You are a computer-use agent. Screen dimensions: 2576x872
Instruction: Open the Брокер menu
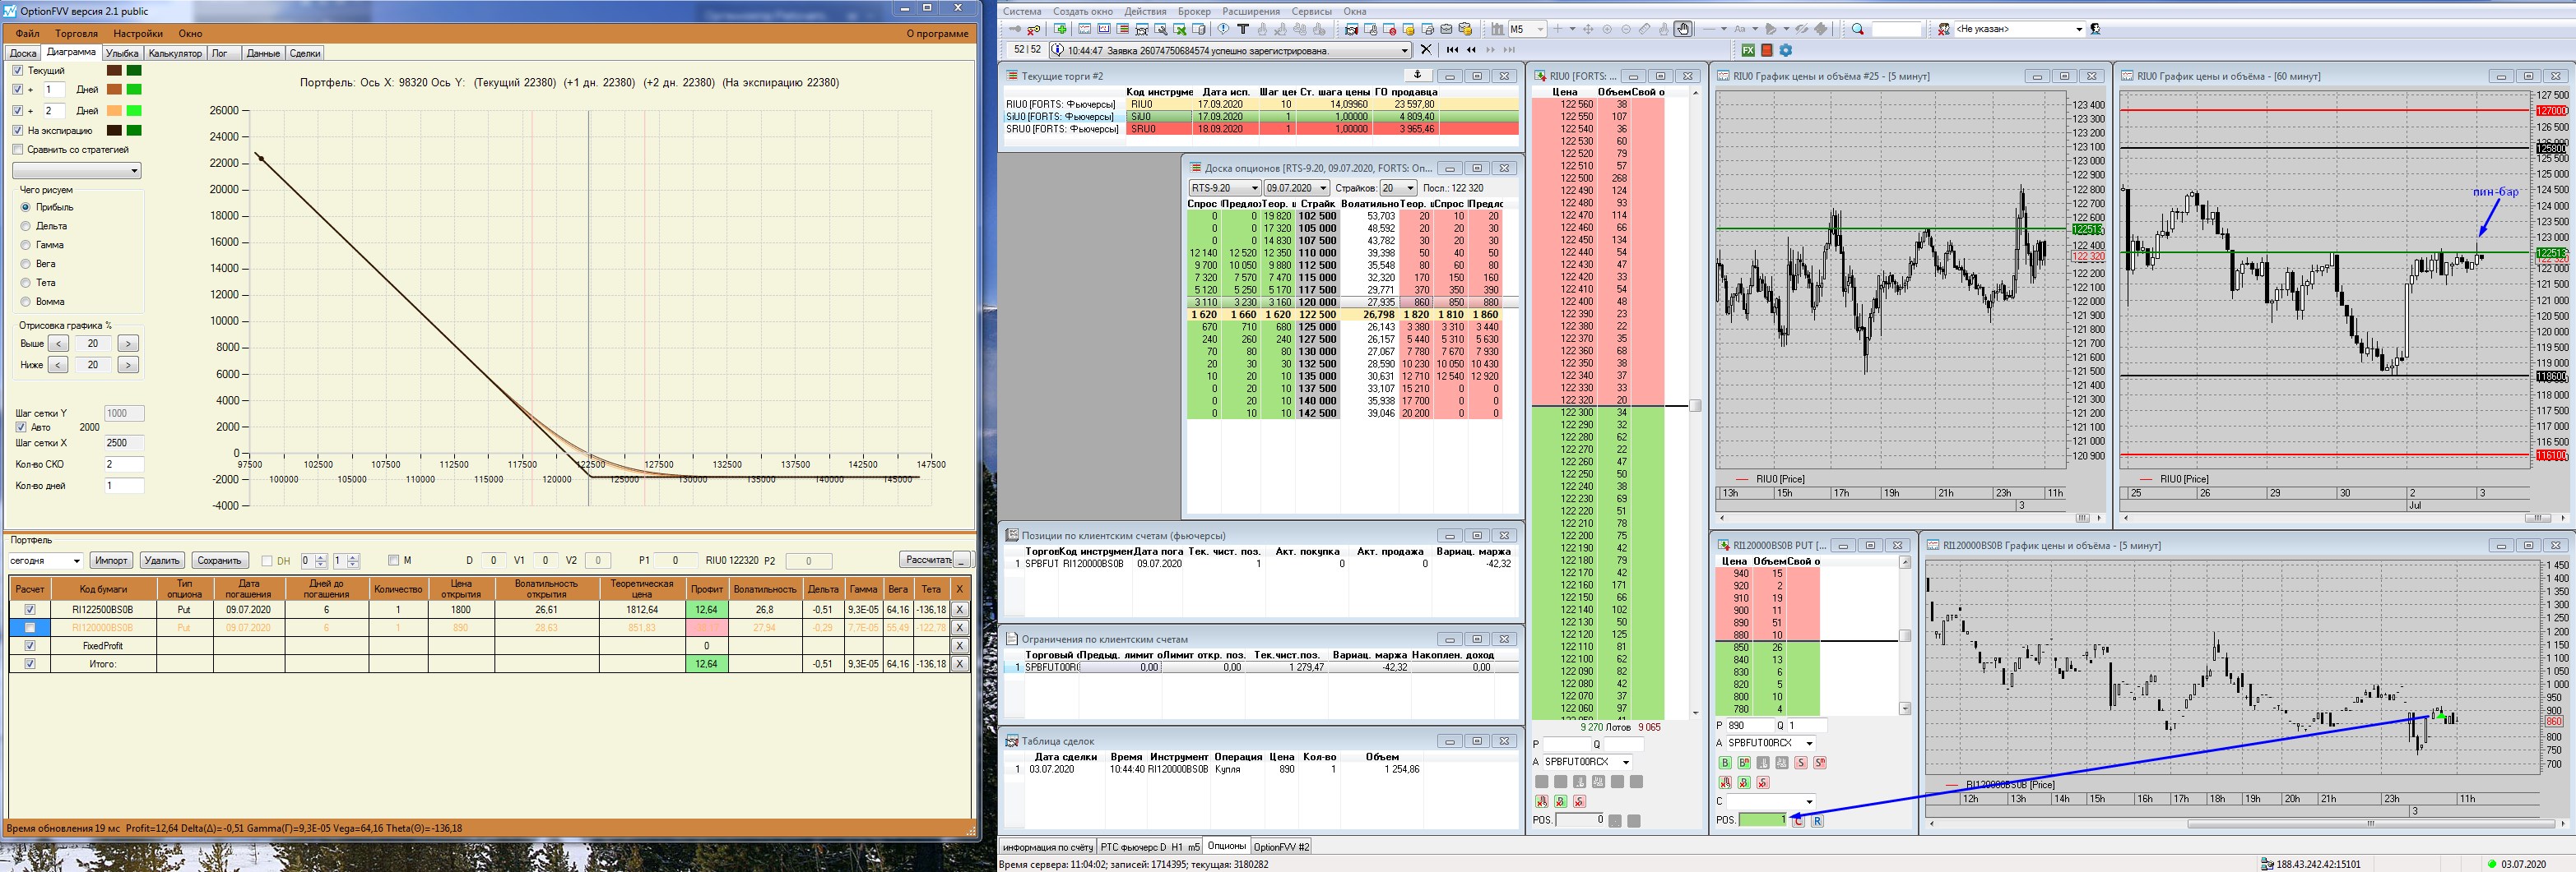1194,11
